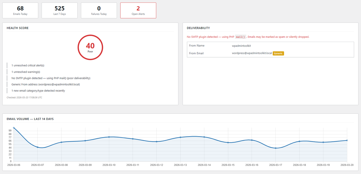Click the chart data point for 2026-03-19

click(323, 142)
